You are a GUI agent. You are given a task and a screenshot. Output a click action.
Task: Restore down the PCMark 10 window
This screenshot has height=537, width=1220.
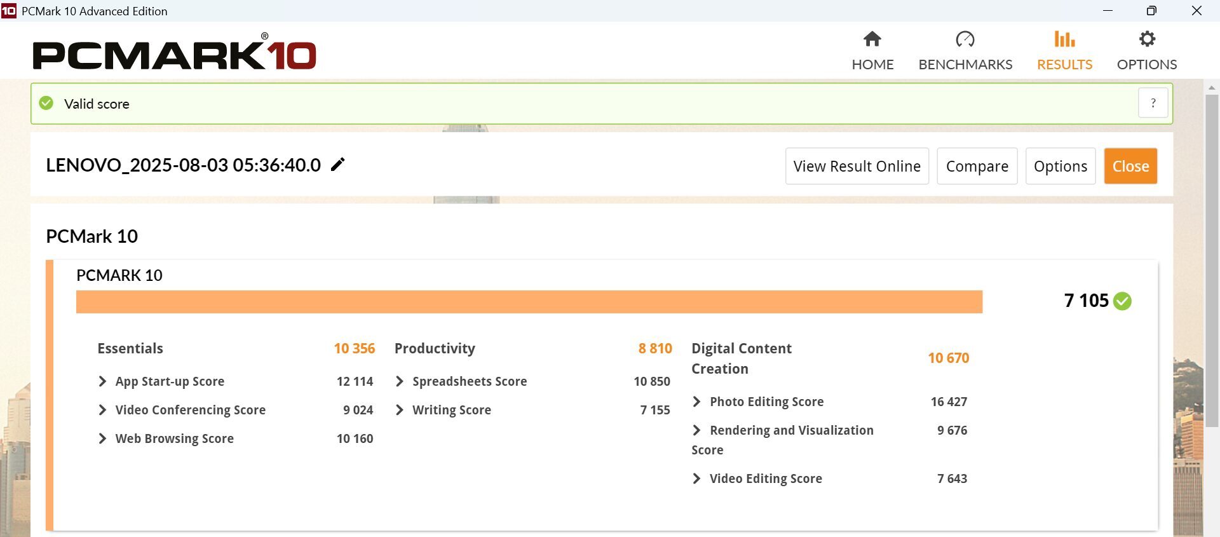pos(1151,11)
